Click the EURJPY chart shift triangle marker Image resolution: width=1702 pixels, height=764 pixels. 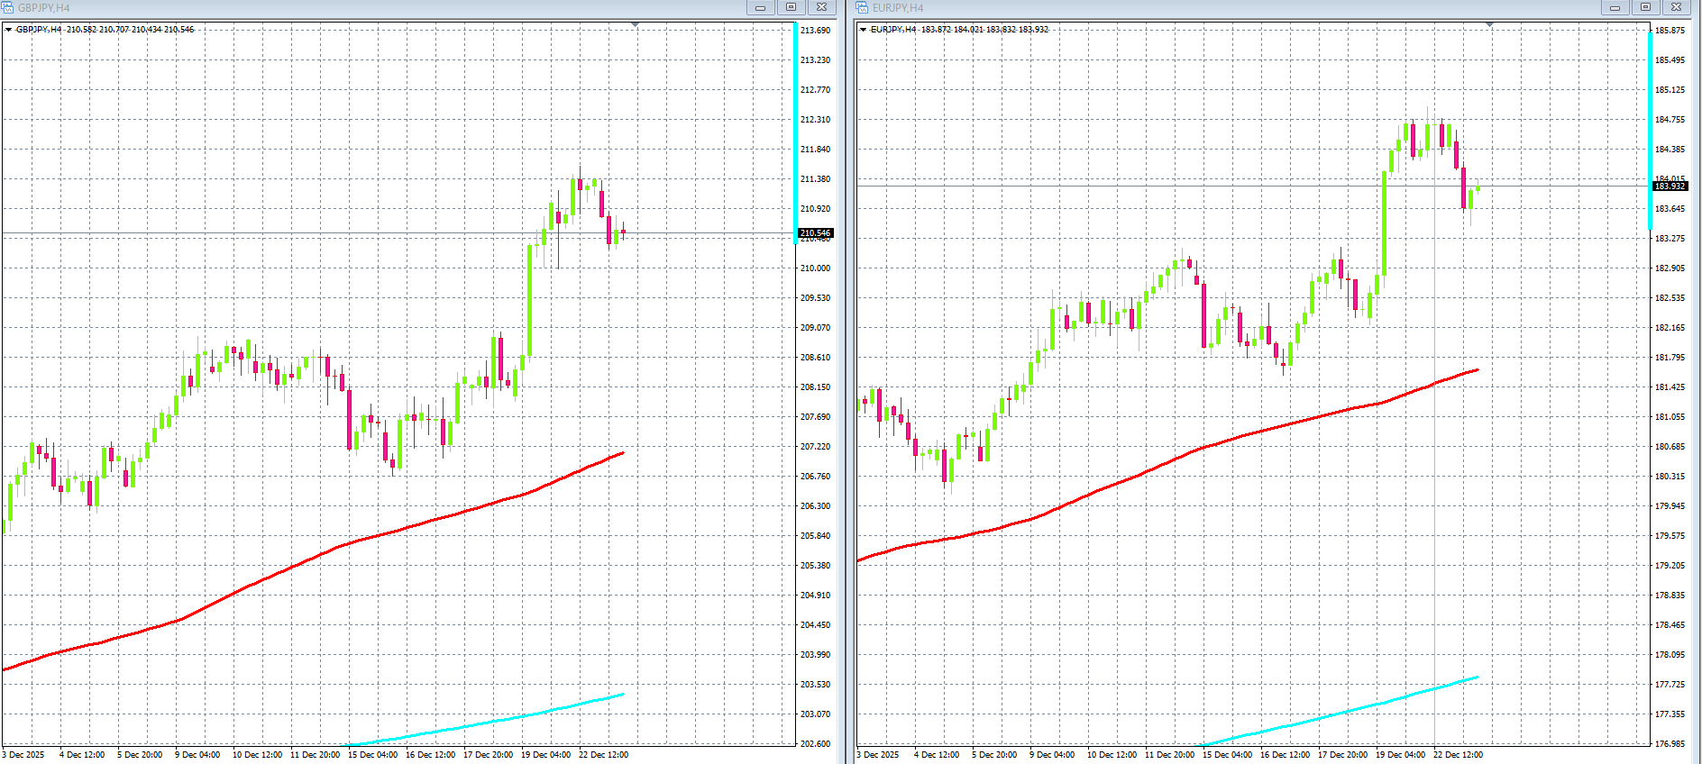coord(1489,25)
